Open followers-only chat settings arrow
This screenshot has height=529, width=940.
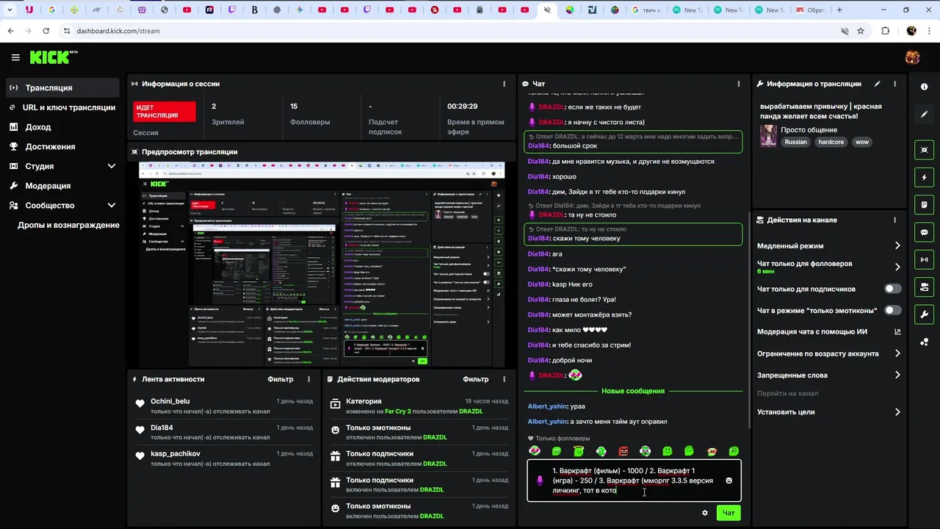click(897, 267)
